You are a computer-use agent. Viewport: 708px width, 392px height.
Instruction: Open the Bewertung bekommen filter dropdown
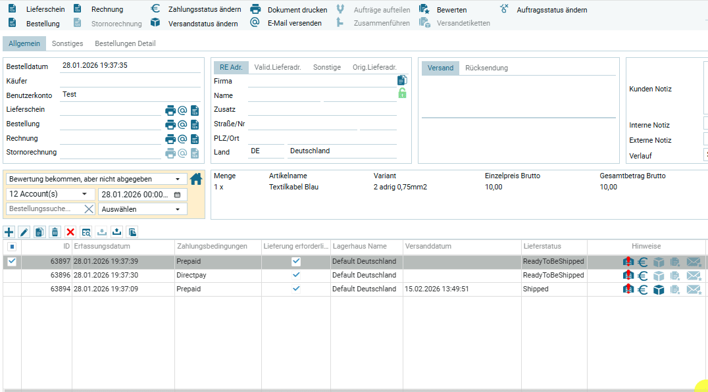[x=95, y=179]
